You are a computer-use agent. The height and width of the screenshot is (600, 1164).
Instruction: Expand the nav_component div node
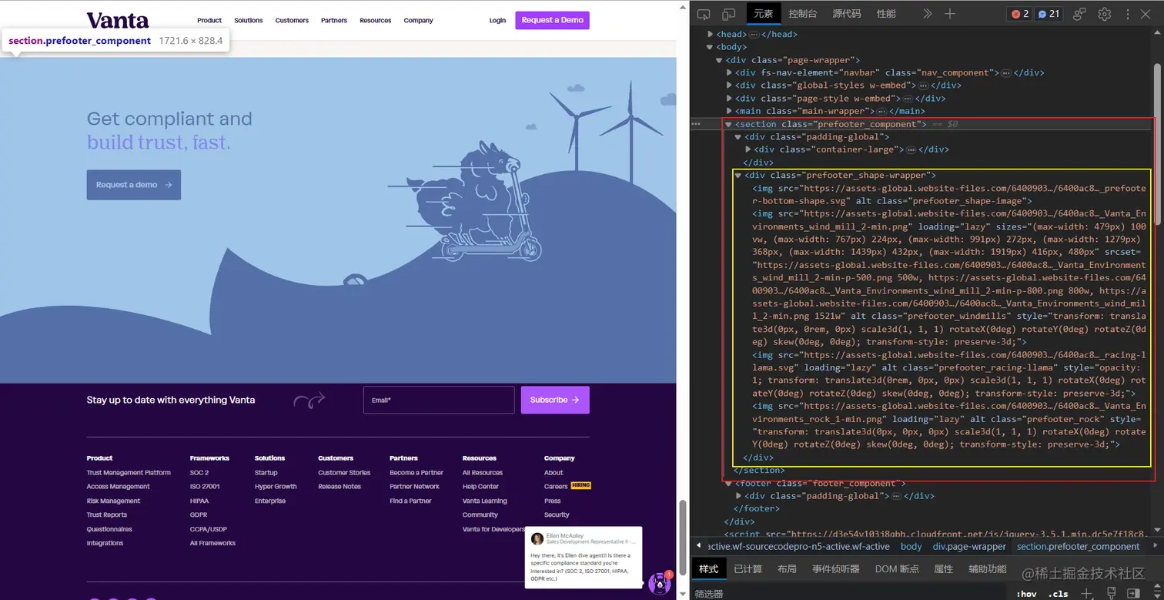click(729, 73)
